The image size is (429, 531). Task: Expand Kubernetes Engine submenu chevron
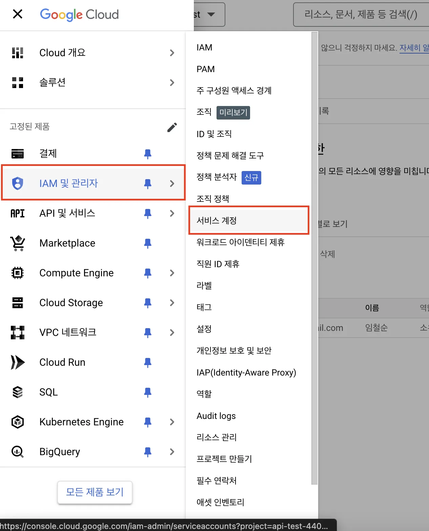tap(172, 422)
